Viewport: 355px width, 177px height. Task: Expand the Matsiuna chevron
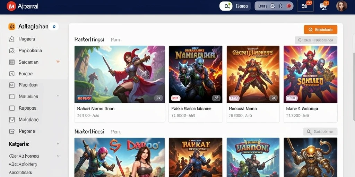coord(58,96)
